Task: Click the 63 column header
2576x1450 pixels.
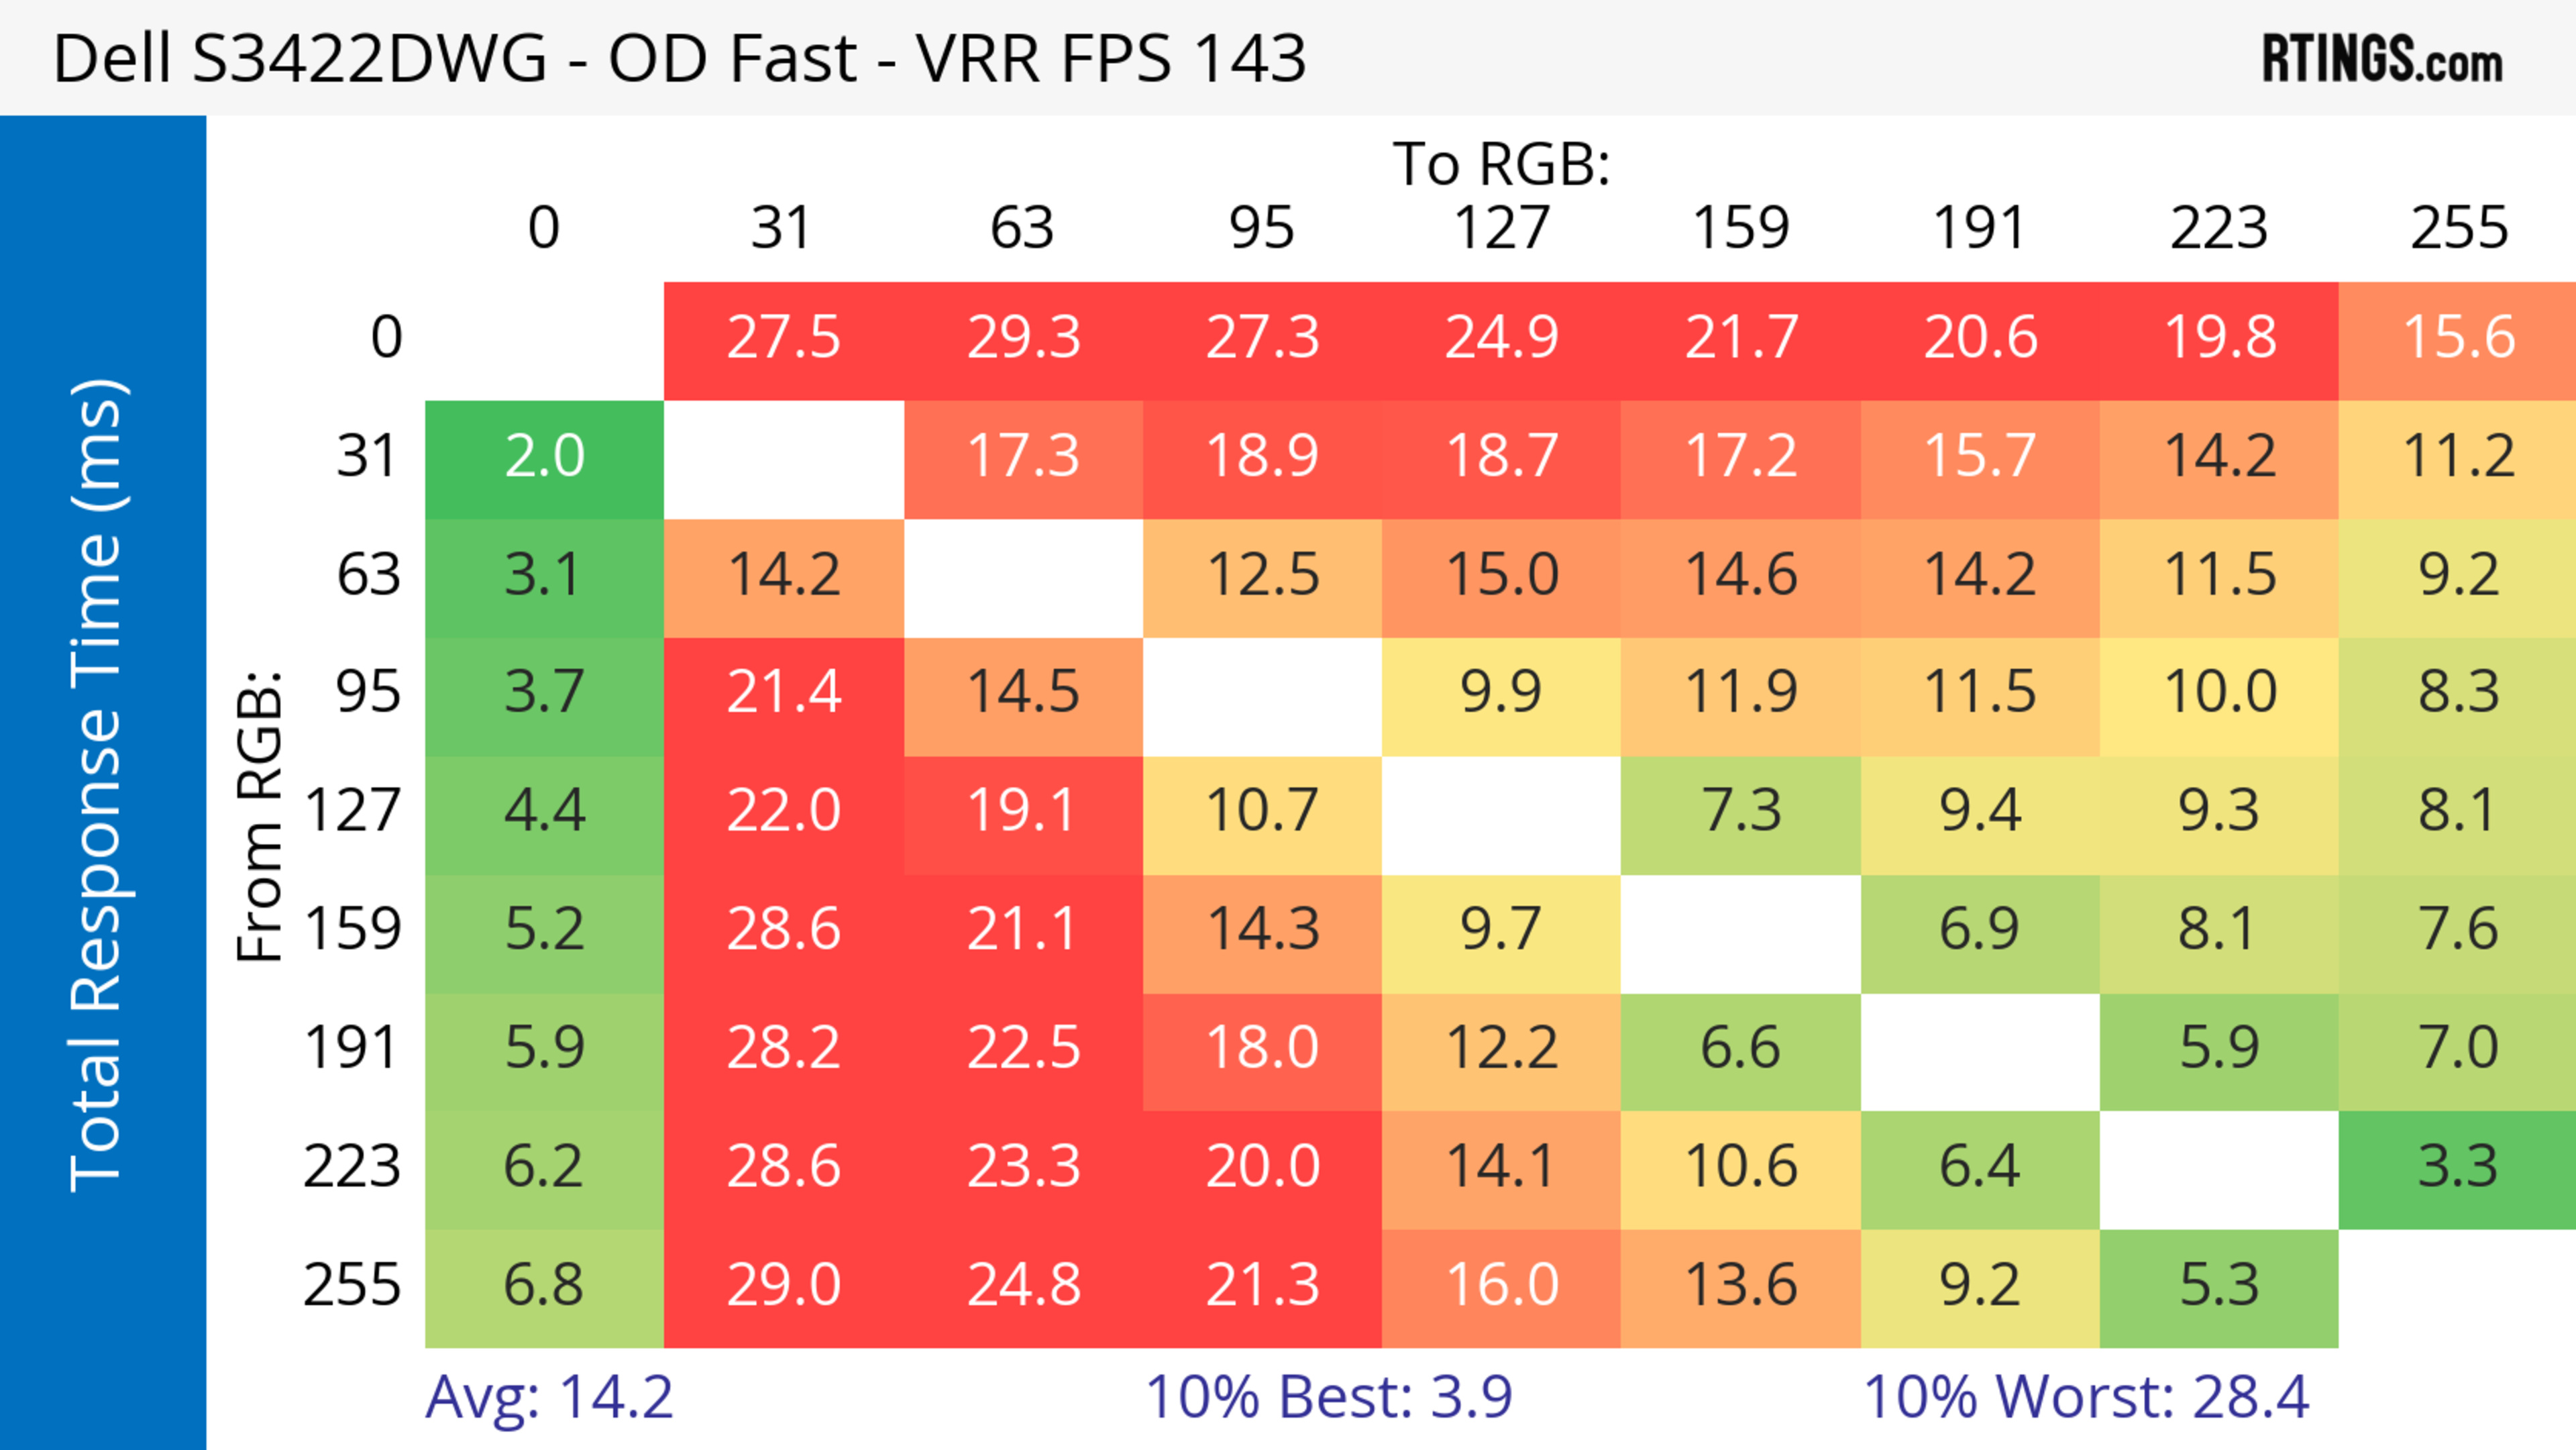Action: [1022, 228]
